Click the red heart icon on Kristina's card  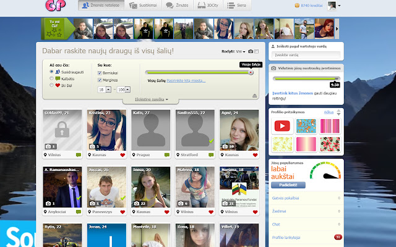tap(123, 155)
